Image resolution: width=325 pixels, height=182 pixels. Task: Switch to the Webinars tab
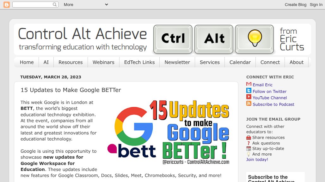click(x=103, y=62)
